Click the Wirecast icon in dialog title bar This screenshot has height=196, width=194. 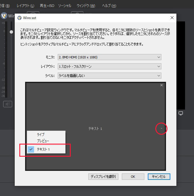(19, 18)
